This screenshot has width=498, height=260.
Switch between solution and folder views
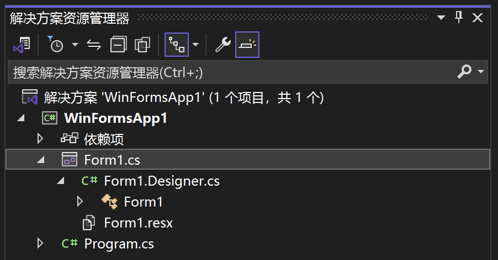22,45
